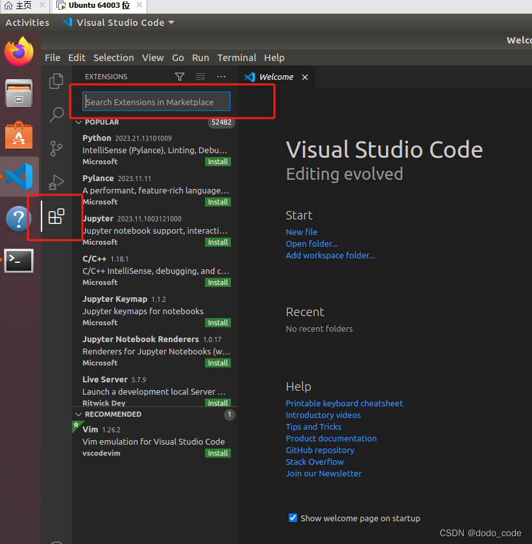Select the Jupyter Keymap extension title
532x544 pixels.
pyautogui.click(x=115, y=299)
